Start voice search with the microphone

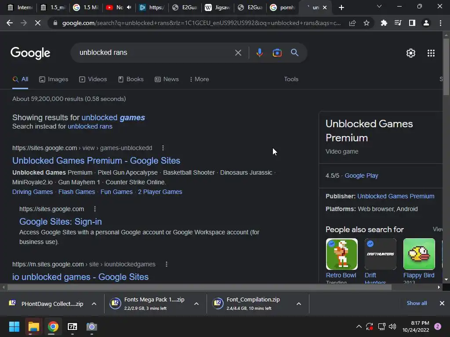(x=259, y=53)
